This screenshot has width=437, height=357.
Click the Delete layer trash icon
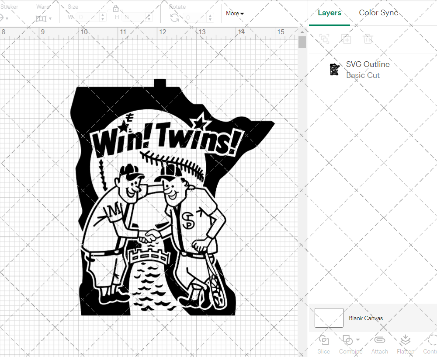coord(368,39)
